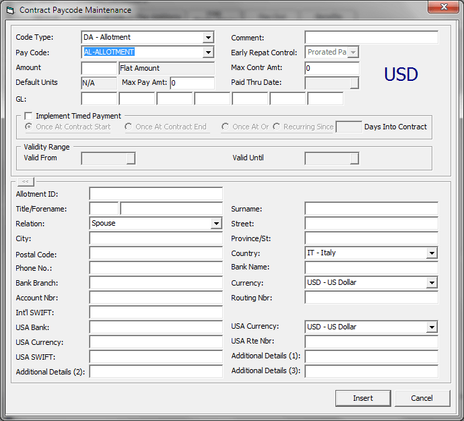Click the Additional Details (2) field

point(156,372)
